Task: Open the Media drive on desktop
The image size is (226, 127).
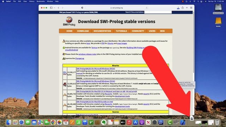Action: pos(218,22)
